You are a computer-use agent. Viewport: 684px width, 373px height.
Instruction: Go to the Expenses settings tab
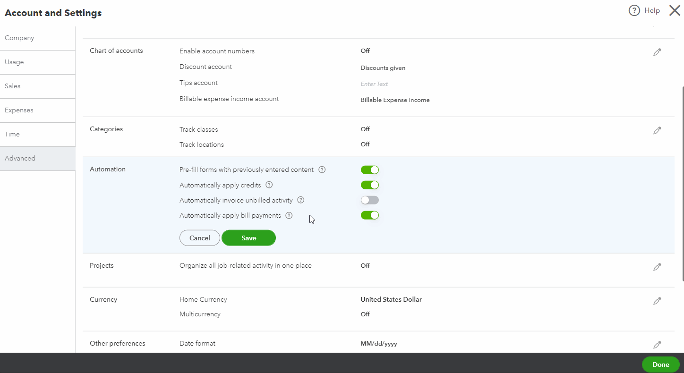click(x=19, y=110)
